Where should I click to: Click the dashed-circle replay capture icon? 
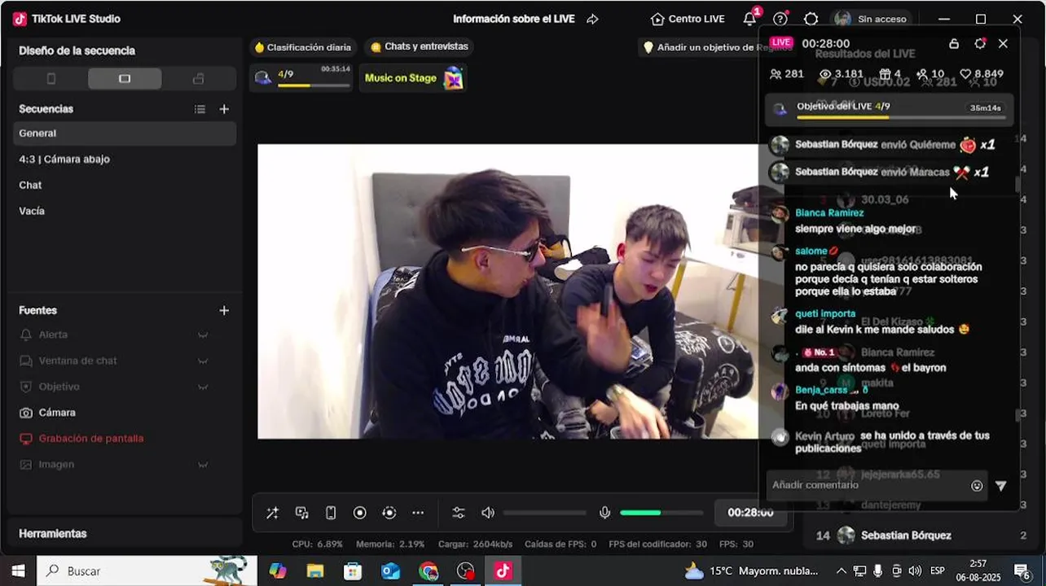click(389, 513)
